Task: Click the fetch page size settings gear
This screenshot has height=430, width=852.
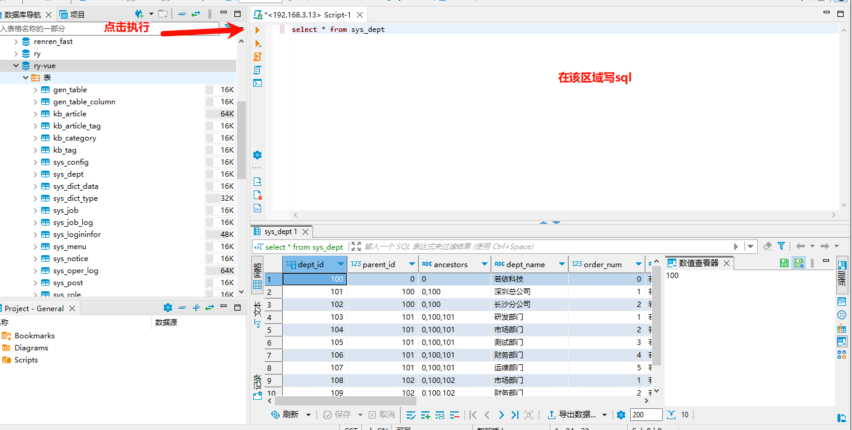Action: point(621,415)
